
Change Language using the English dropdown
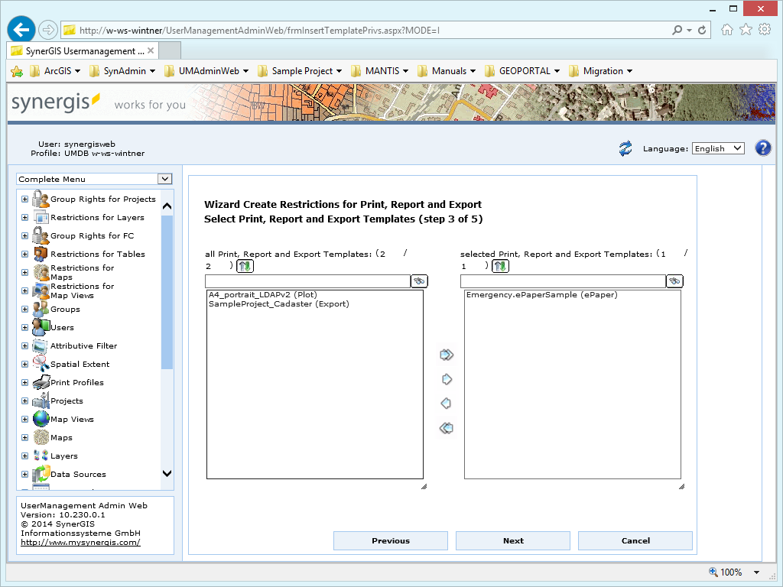click(717, 148)
